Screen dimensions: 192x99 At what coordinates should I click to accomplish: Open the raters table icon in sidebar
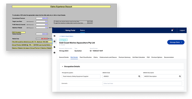tap(55, 41)
